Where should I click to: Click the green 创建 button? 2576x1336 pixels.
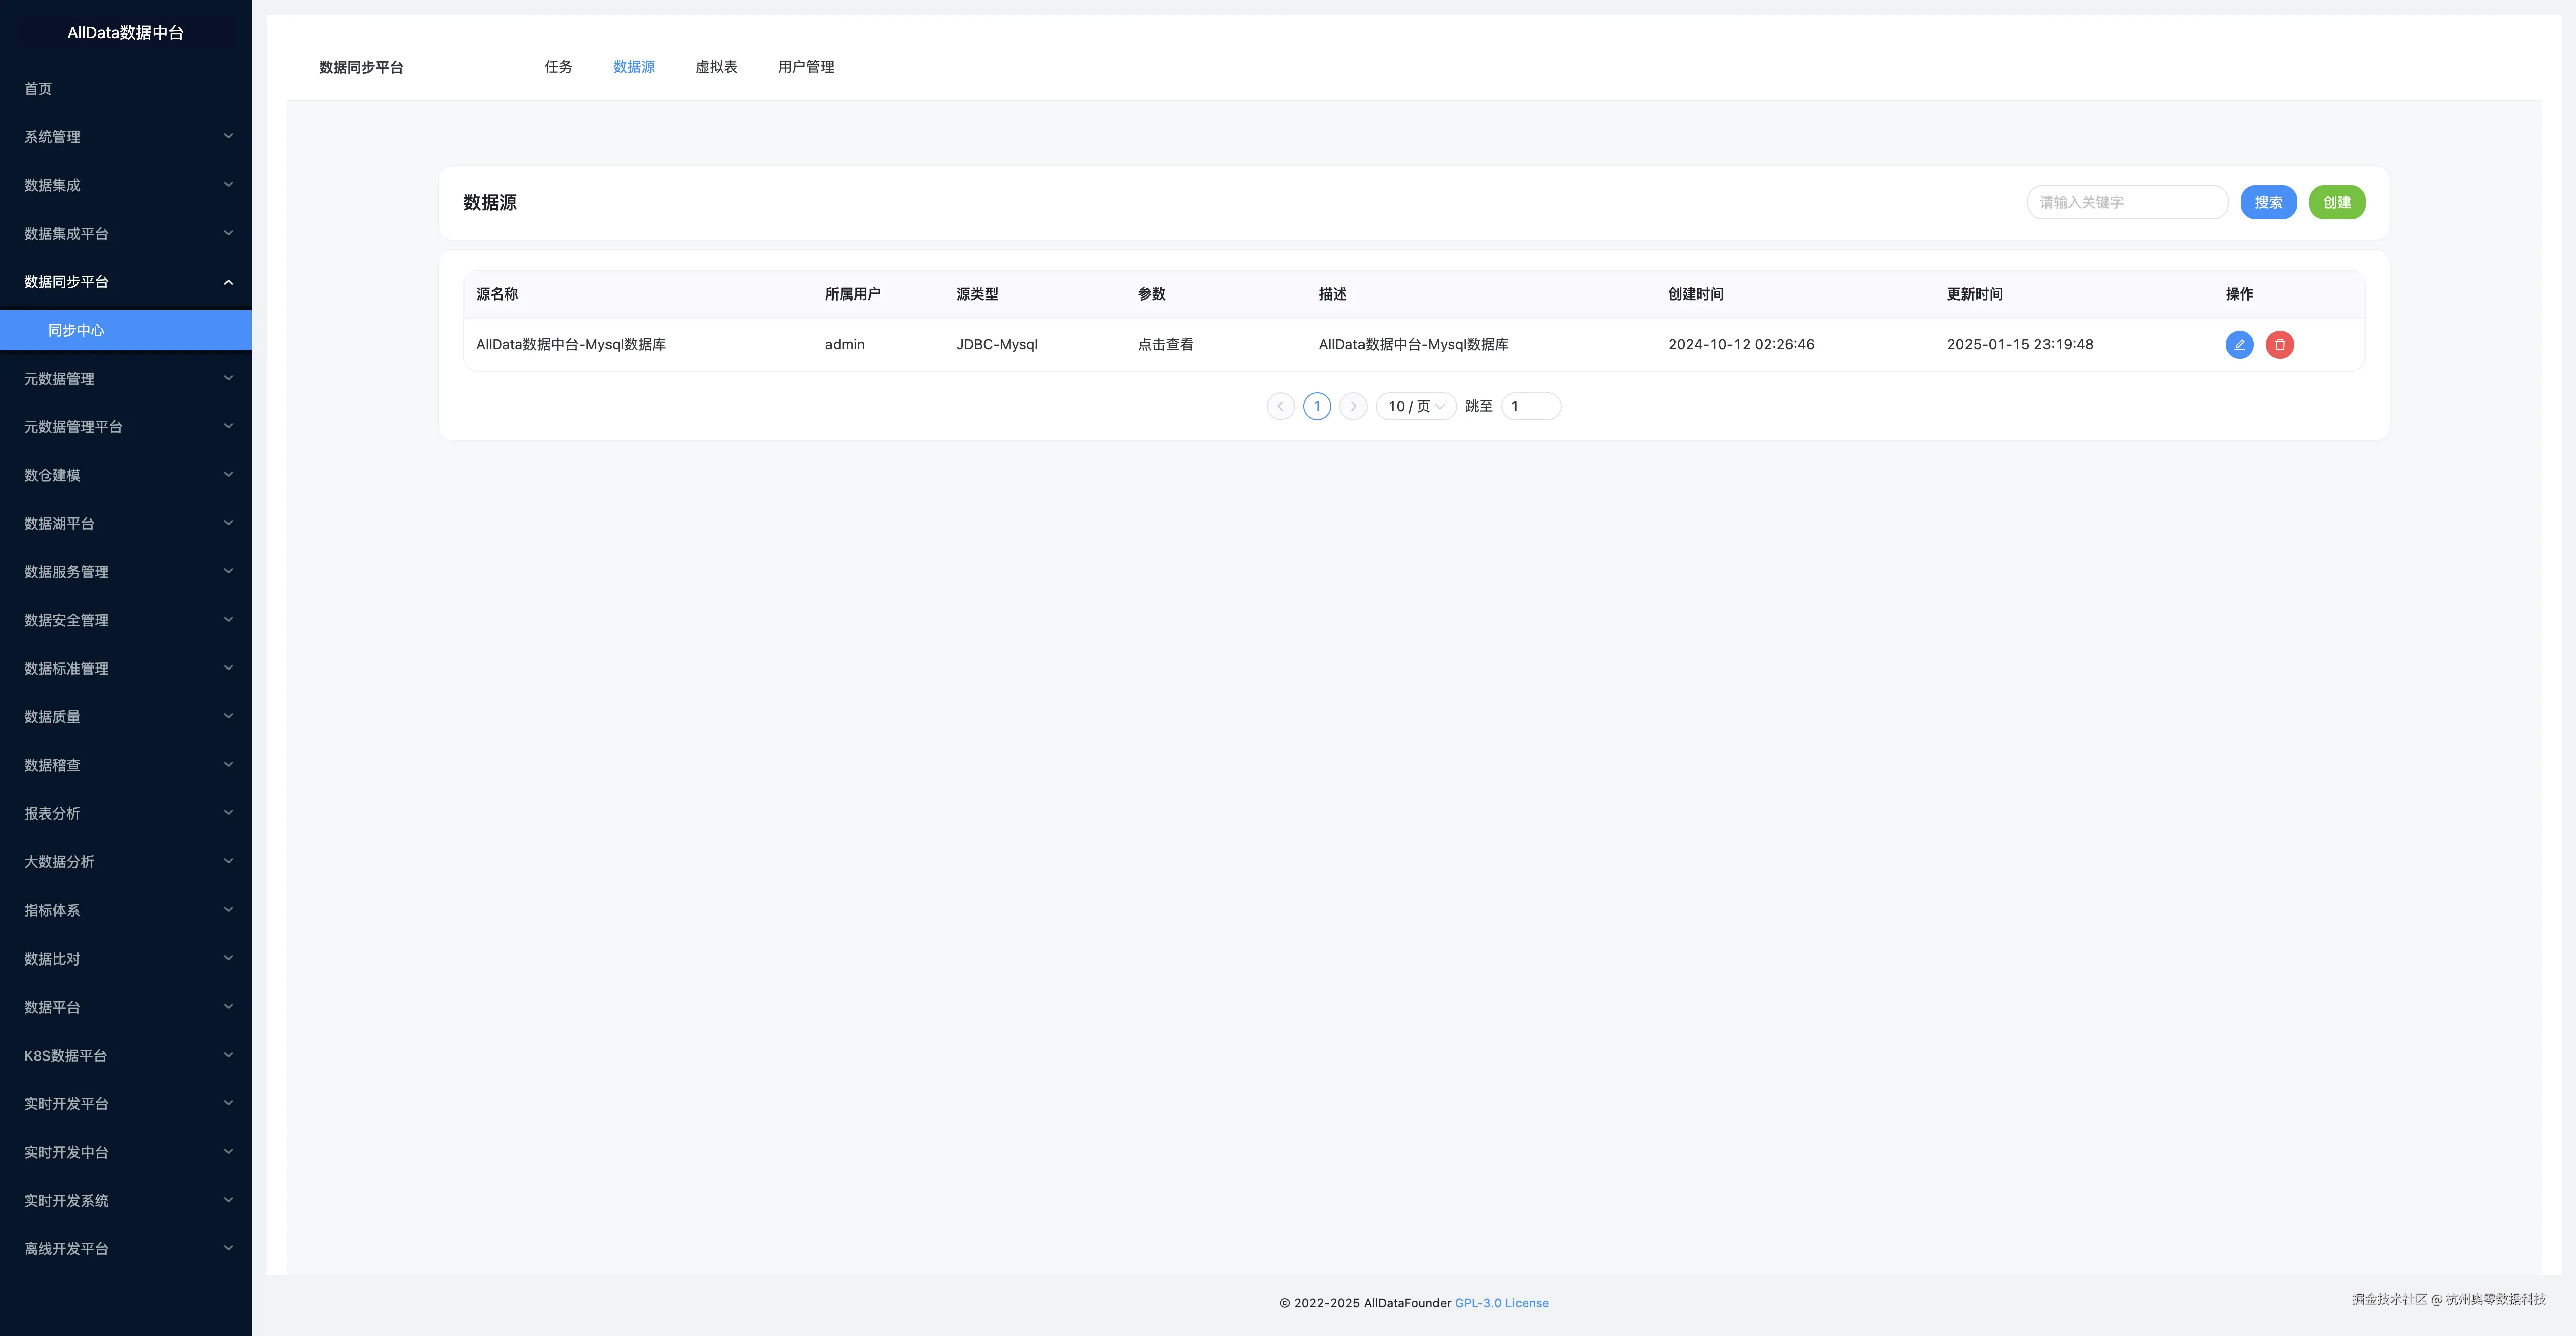pyautogui.click(x=2336, y=202)
